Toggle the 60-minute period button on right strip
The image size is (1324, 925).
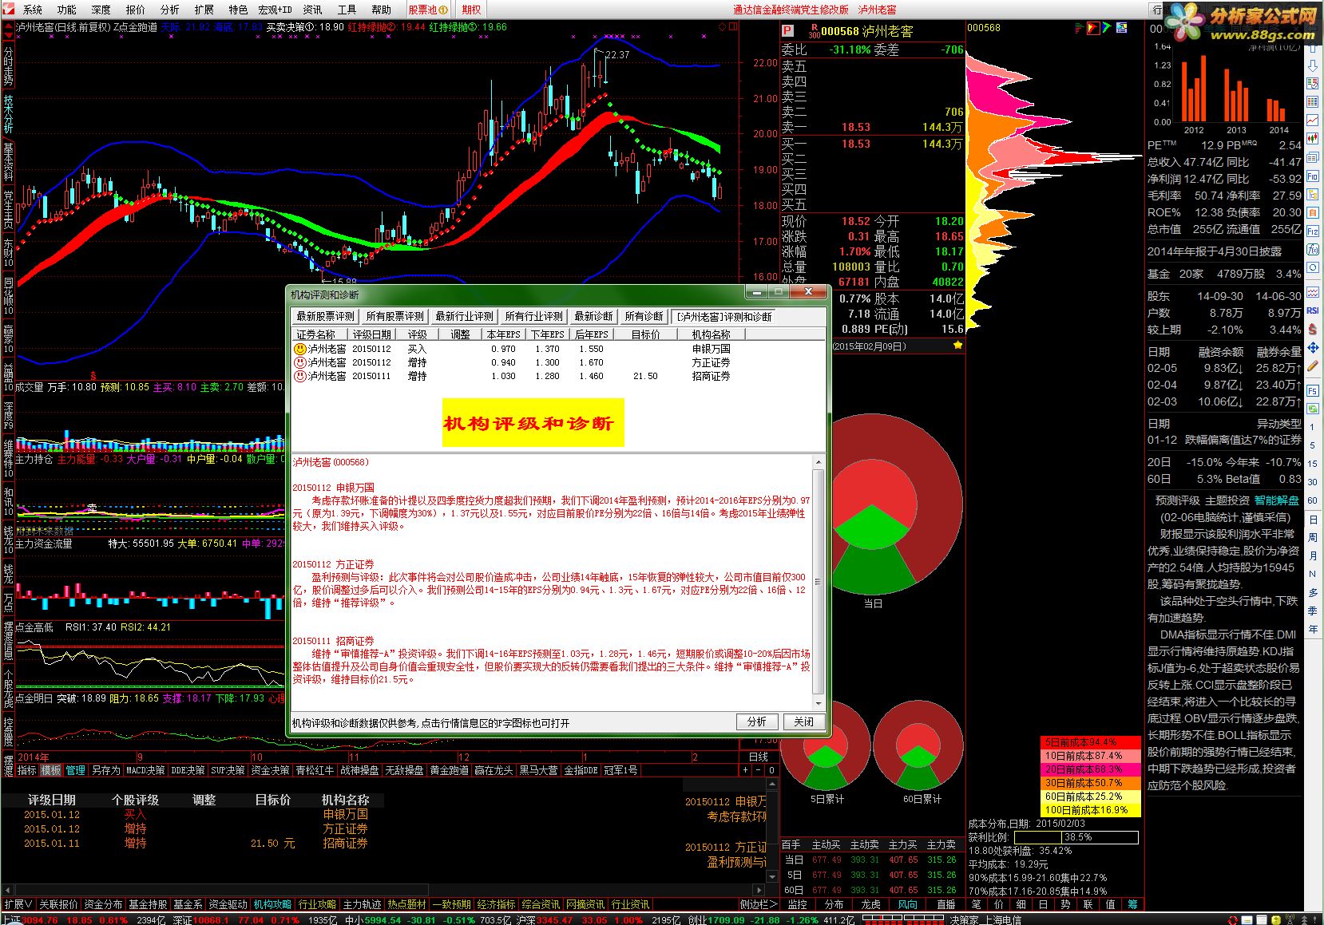1313,500
